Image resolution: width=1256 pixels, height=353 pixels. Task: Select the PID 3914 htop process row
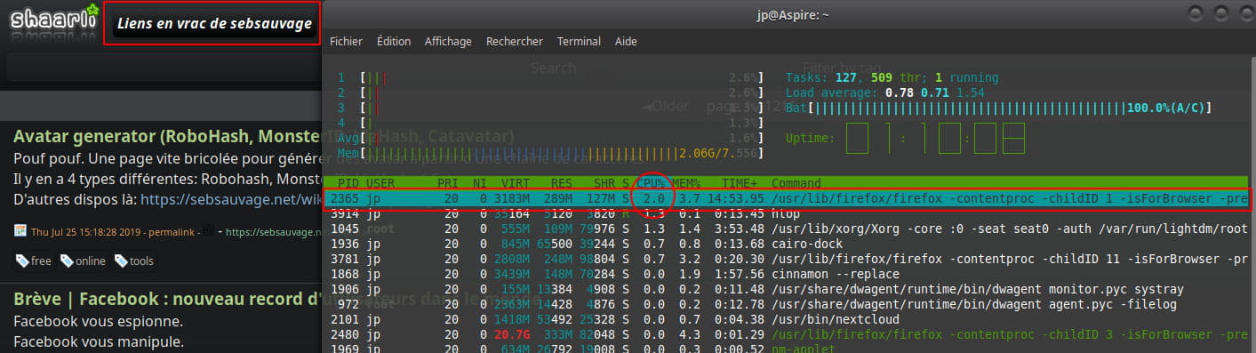tap(787, 213)
